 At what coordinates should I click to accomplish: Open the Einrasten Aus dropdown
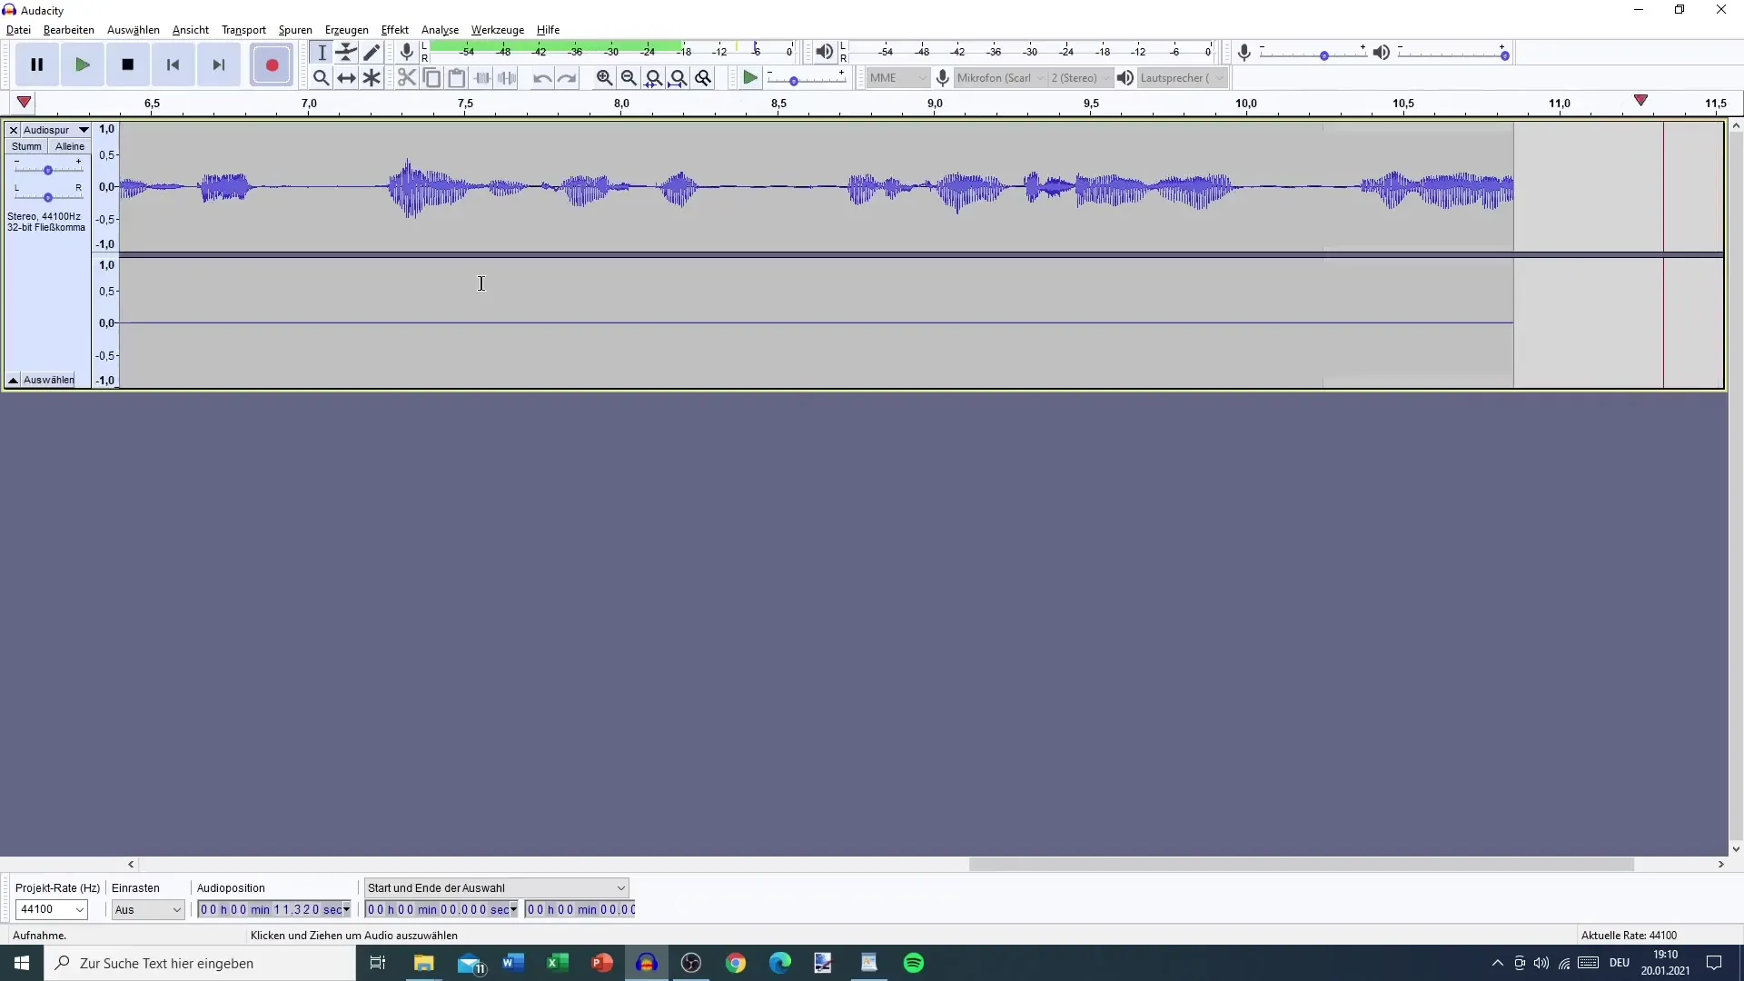(148, 909)
